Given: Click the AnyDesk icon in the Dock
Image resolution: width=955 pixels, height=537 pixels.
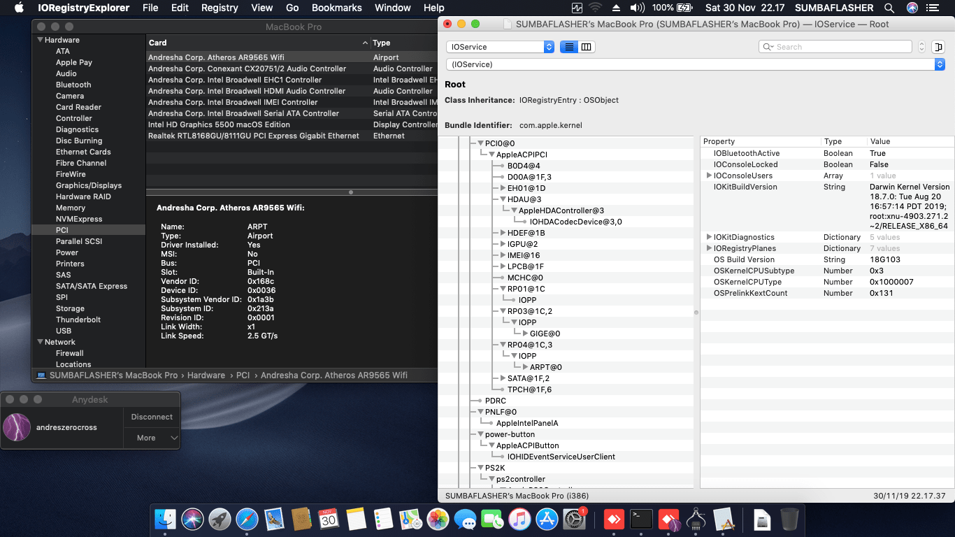Looking at the screenshot, I should click(613, 520).
